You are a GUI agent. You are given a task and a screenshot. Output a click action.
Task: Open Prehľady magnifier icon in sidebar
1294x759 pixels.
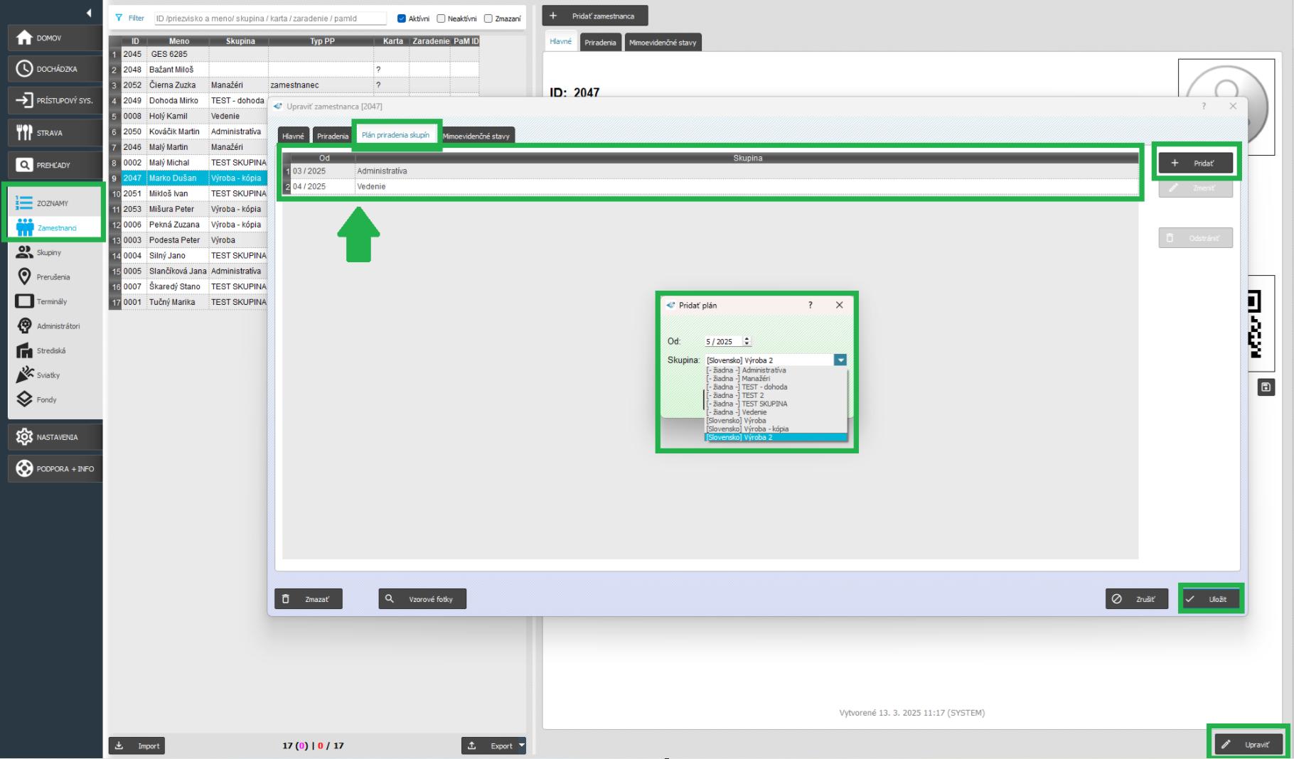click(x=25, y=165)
